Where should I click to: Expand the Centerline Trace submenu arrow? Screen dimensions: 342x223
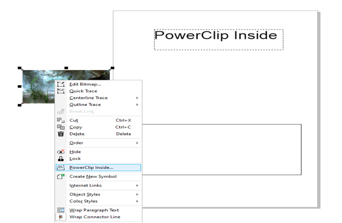[137, 98]
